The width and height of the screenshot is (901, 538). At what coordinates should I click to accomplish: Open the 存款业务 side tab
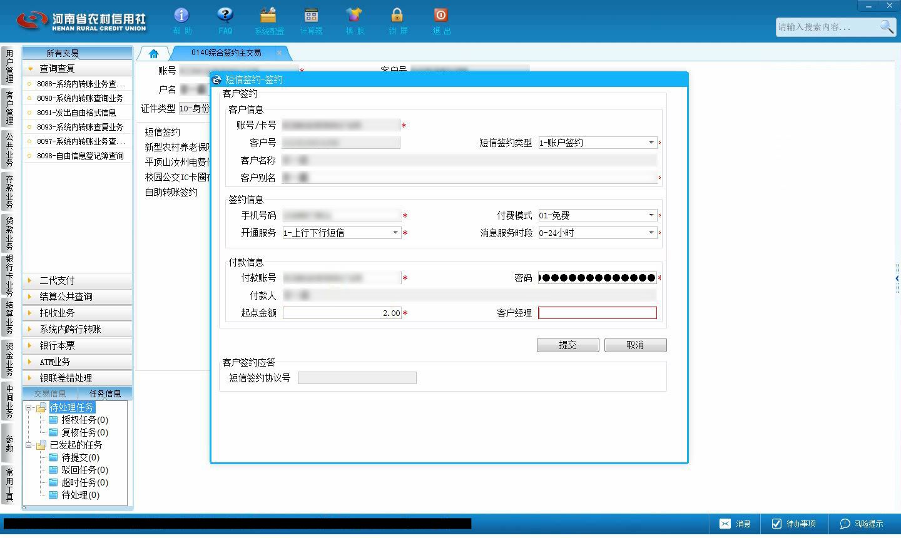(9, 191)
